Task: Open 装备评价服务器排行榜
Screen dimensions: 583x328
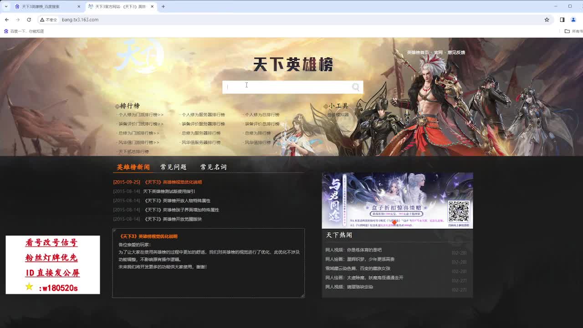Action: pos(203,124)
